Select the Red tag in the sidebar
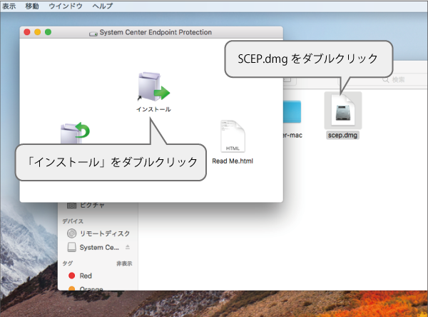 click(x=86, y=276)
